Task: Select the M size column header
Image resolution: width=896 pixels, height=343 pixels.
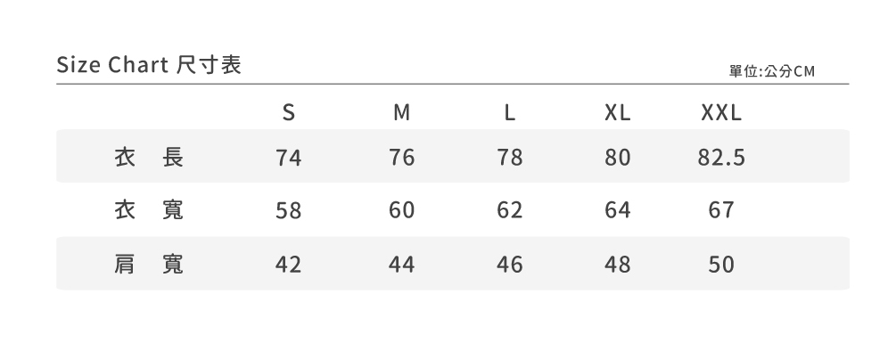Action: 402,112
